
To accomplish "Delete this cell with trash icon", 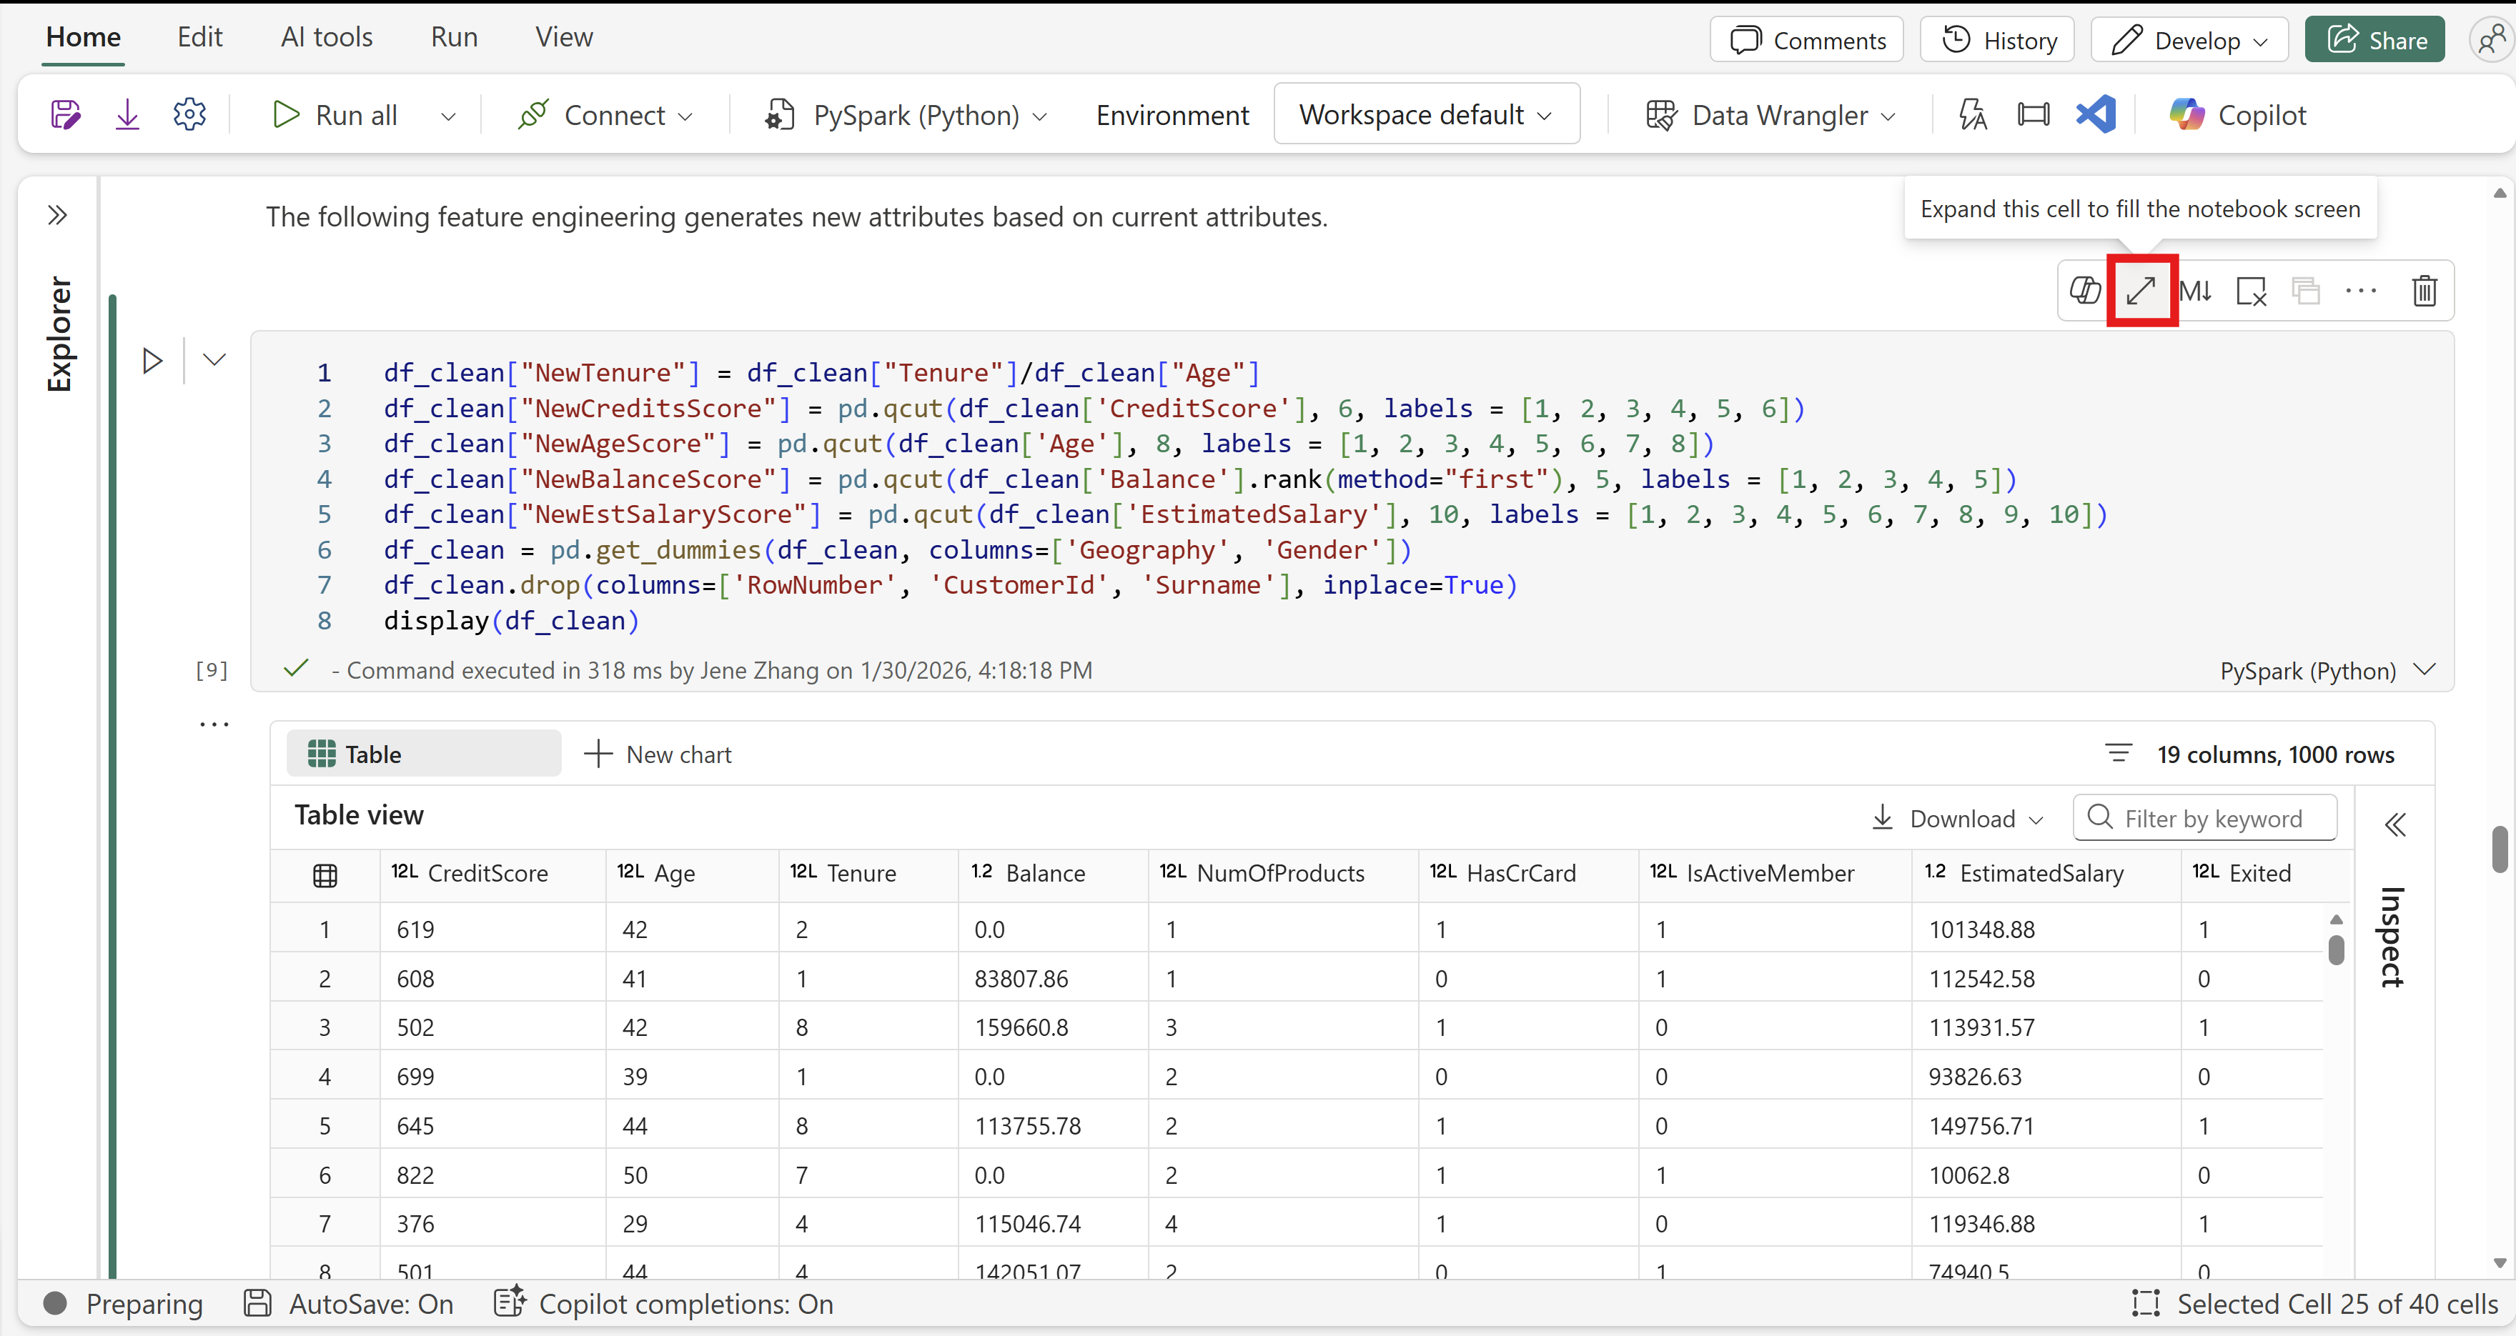I will [x=2425, y=291].
